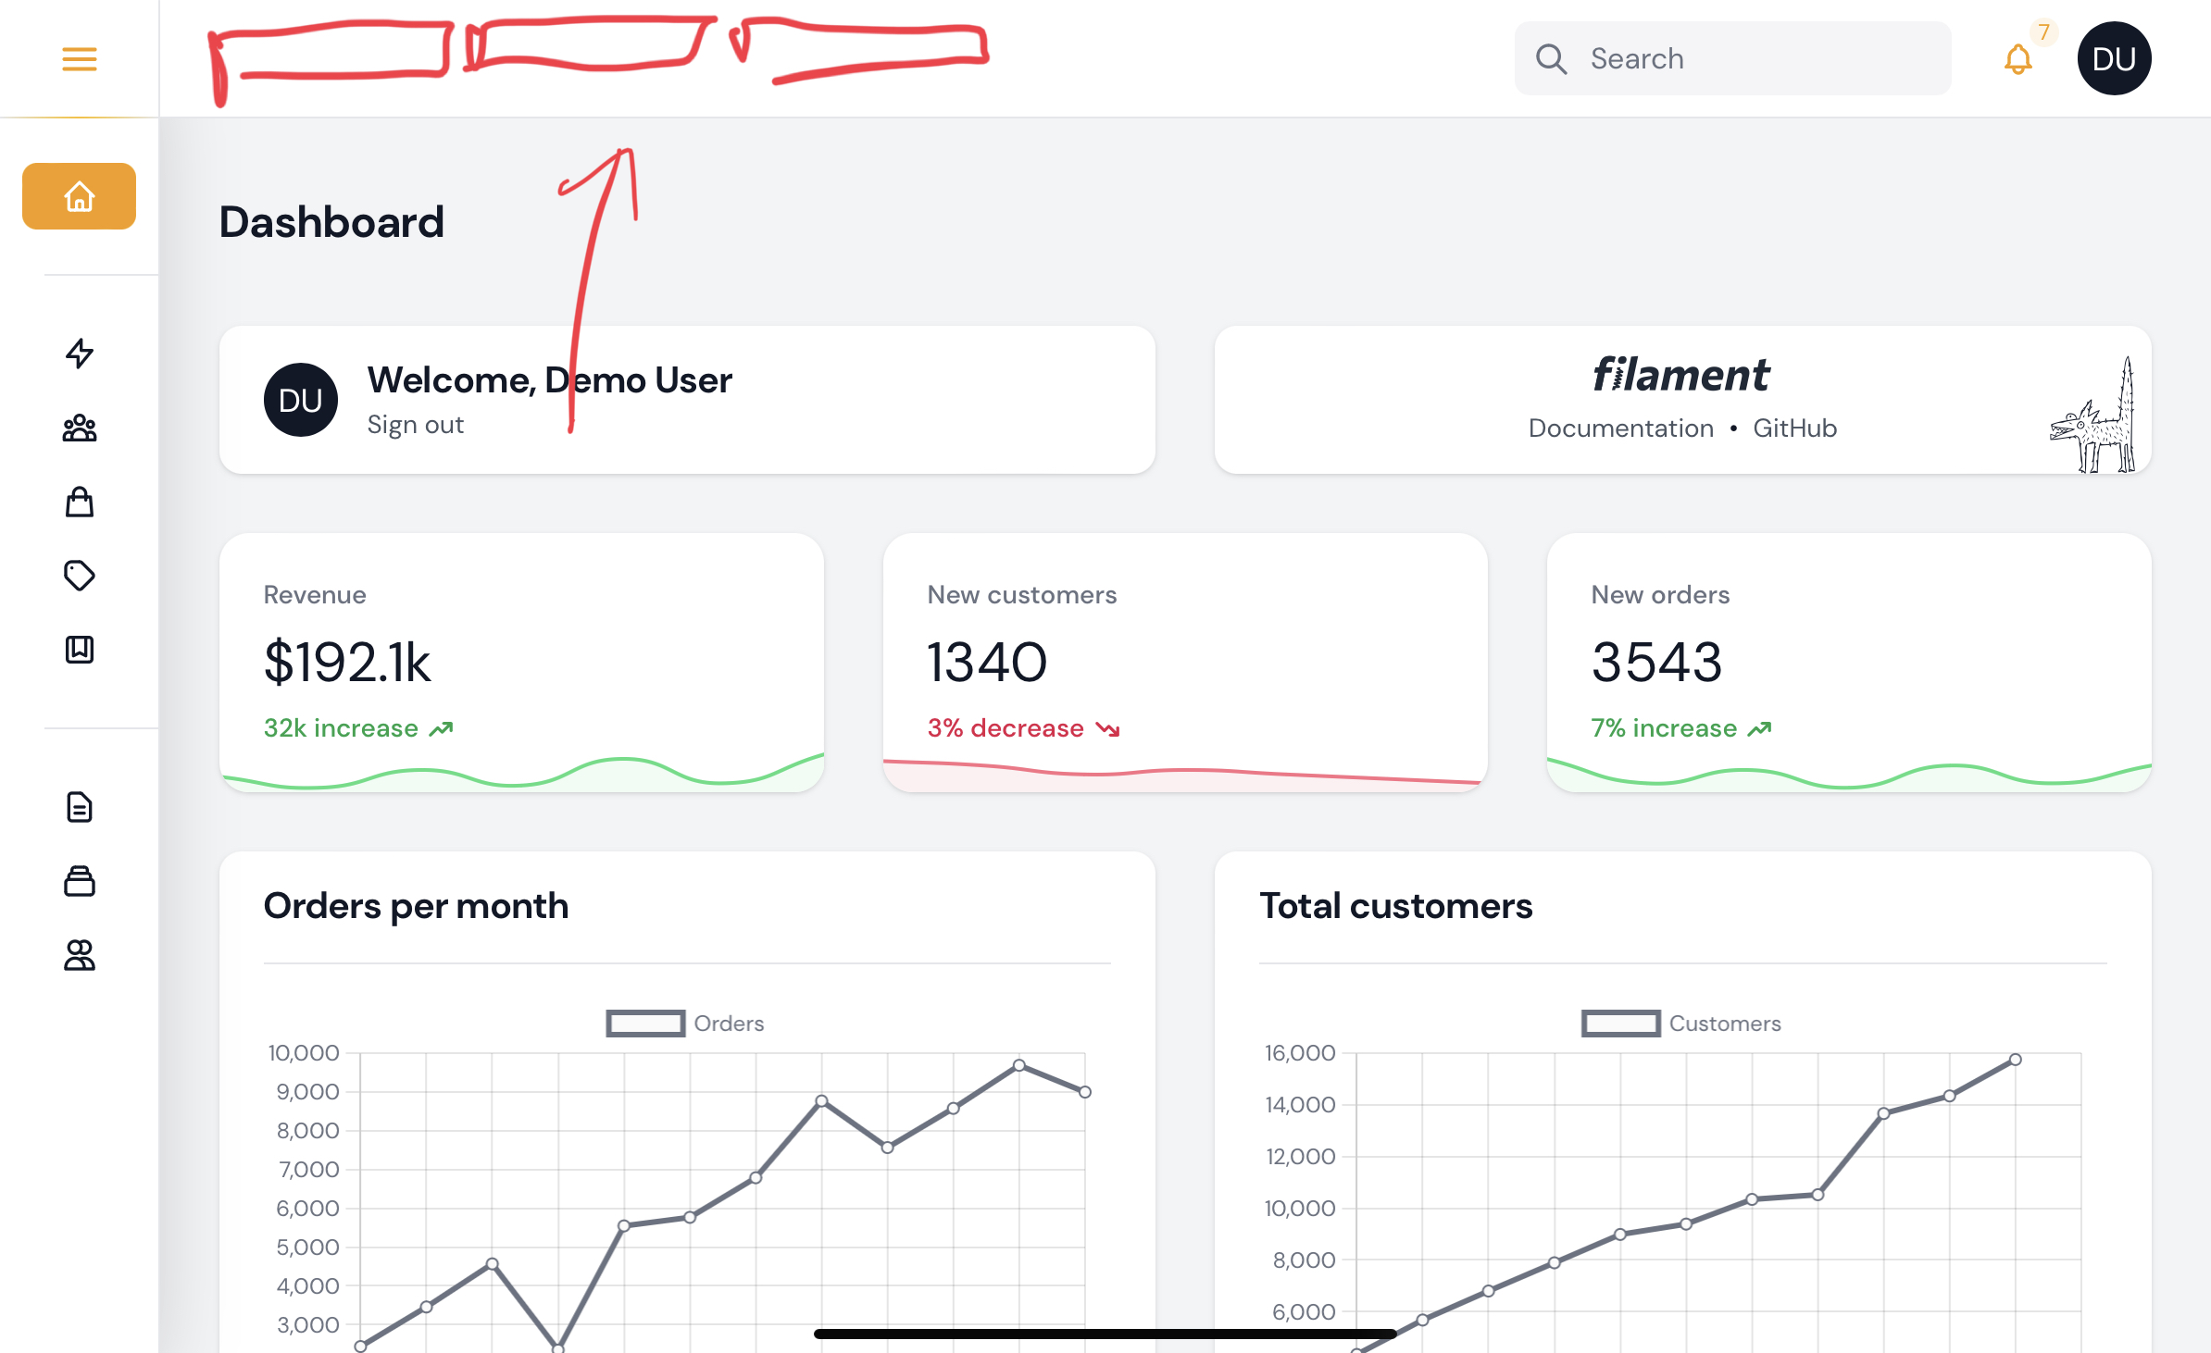Open the customers group sidebar icon
The width and height of the screenshot is (2211, 1353).
point(79,428)
